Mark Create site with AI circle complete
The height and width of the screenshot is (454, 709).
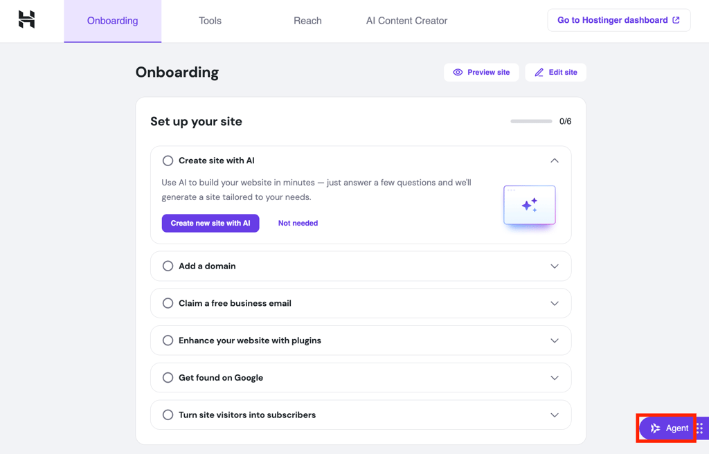(168, 161)
